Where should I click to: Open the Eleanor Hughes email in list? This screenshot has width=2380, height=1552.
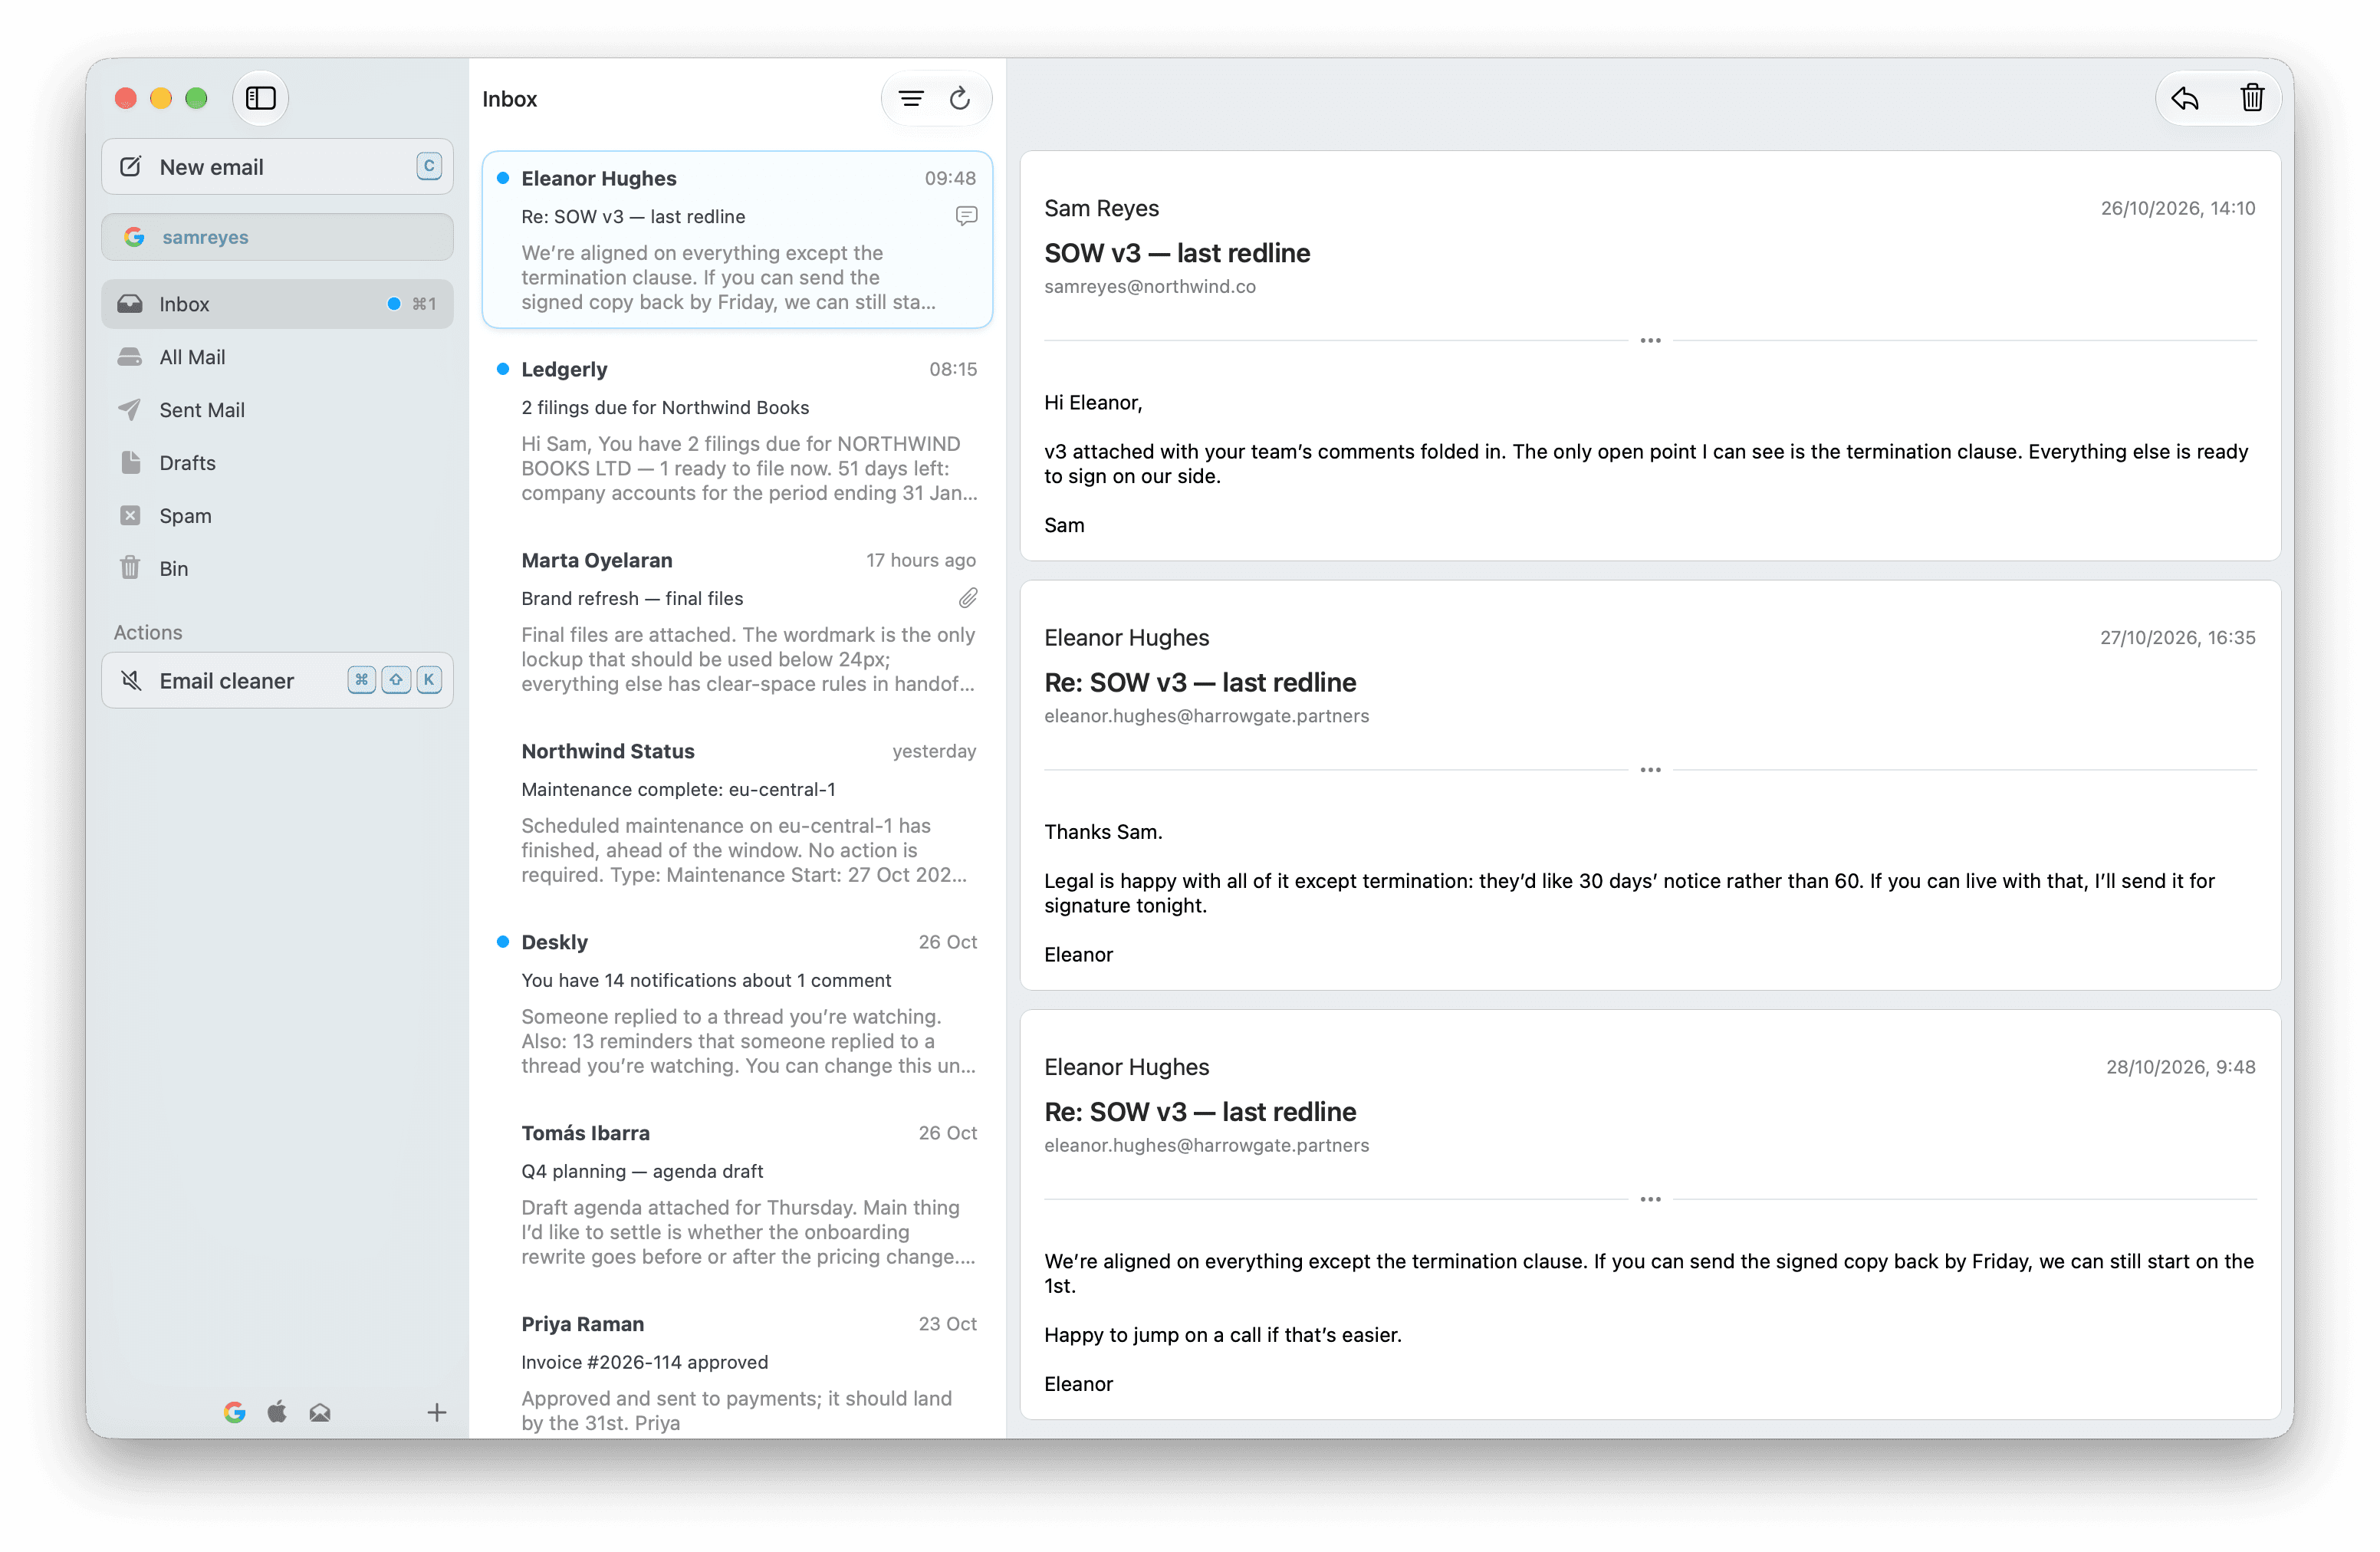click(x=737, y=240)
